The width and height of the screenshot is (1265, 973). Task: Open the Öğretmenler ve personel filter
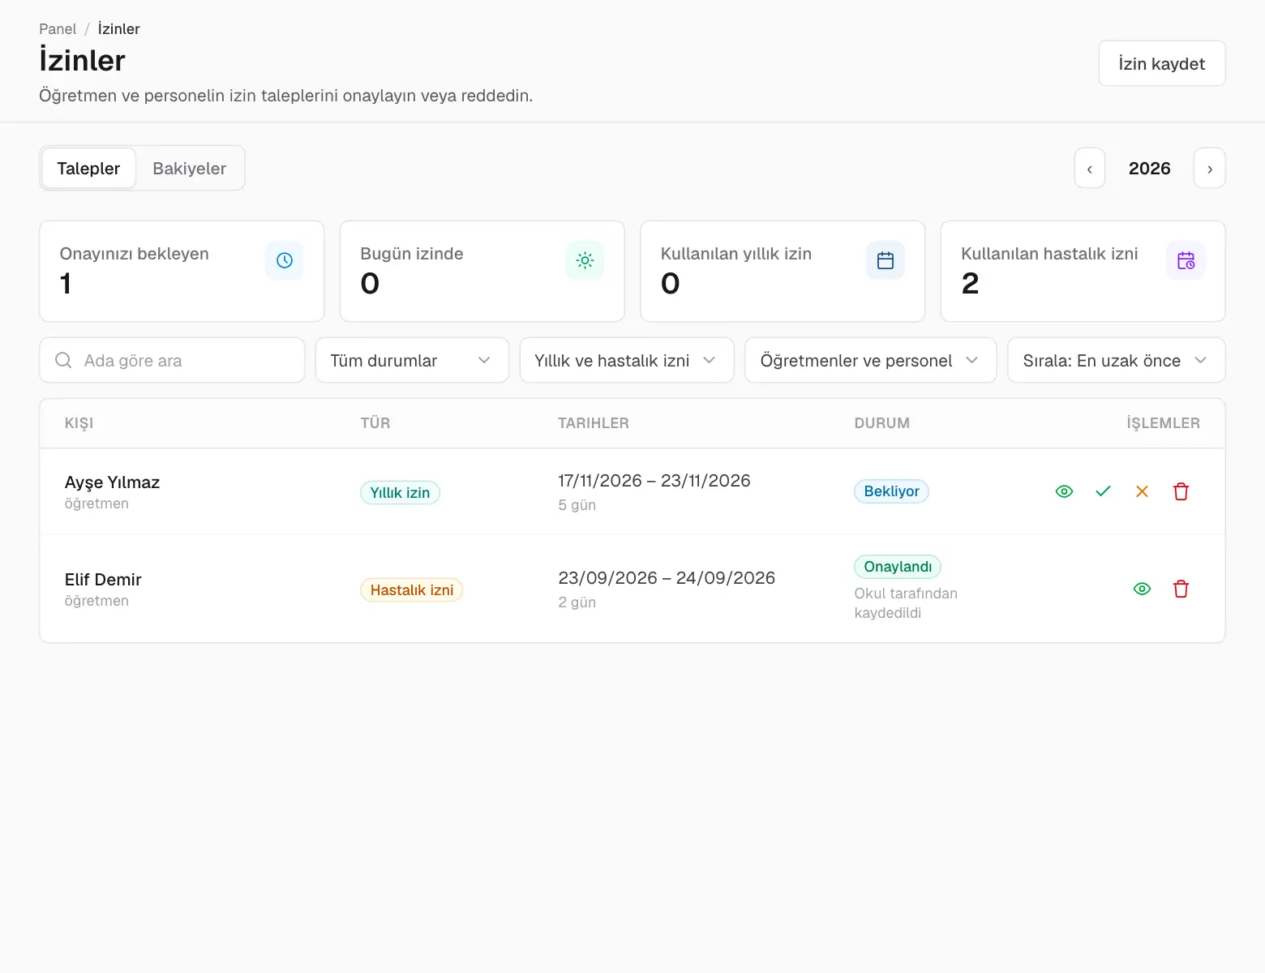point(871,360)
